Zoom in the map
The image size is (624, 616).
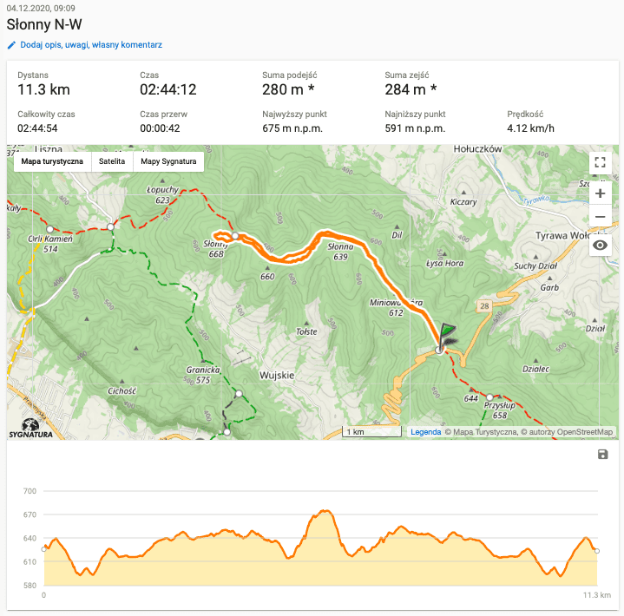[599, 193]
